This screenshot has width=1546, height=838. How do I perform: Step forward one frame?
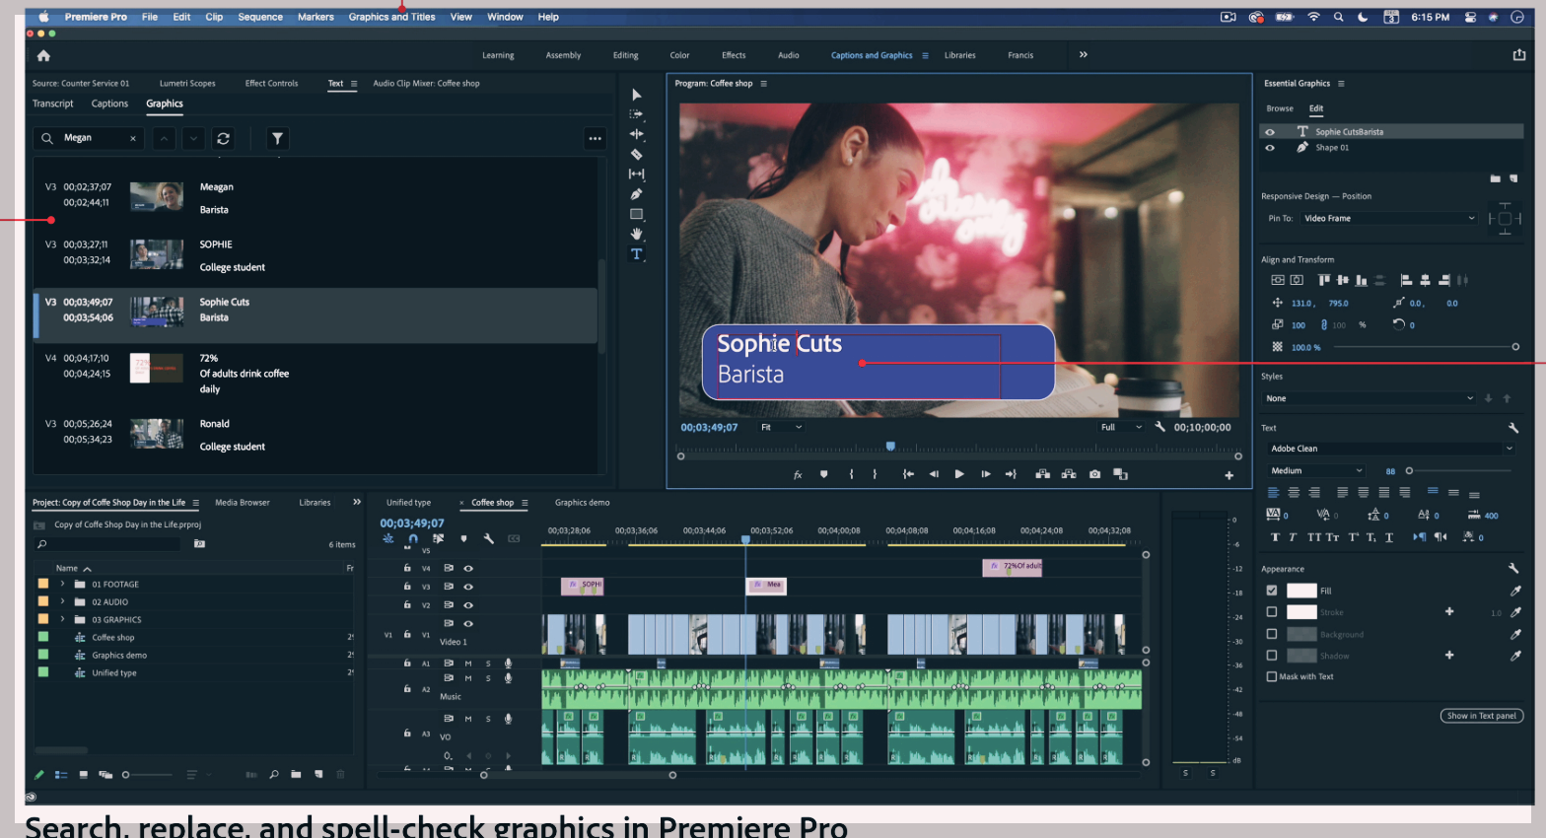click(985, 474)
